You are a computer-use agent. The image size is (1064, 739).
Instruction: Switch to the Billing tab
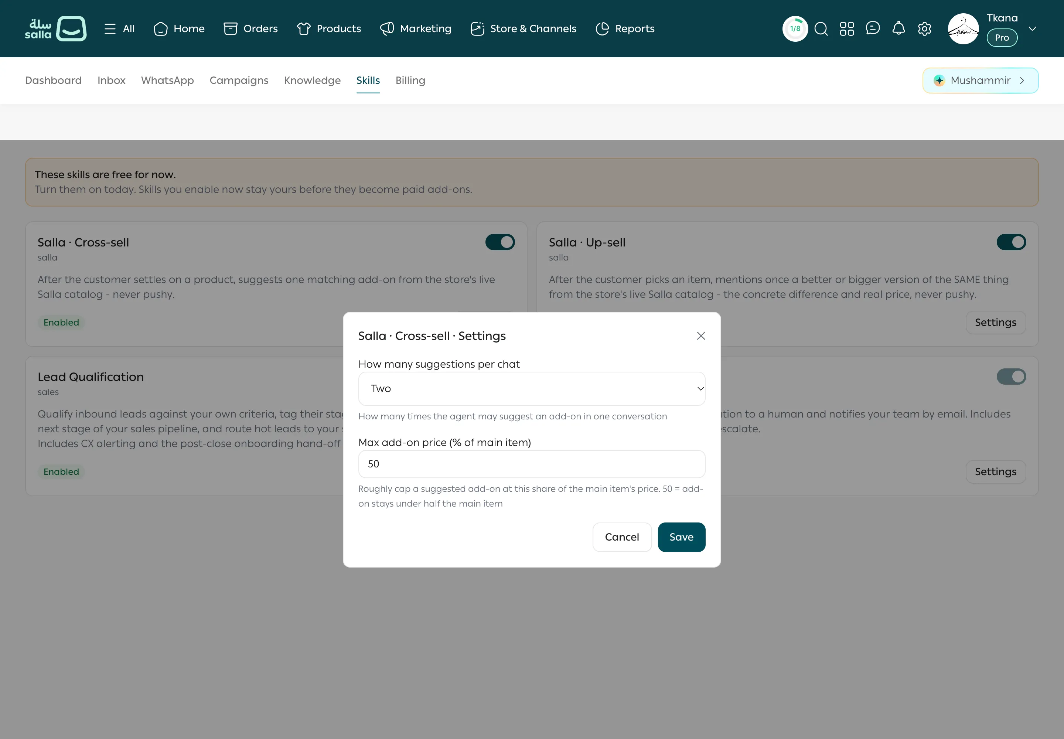tap(410, 81)
